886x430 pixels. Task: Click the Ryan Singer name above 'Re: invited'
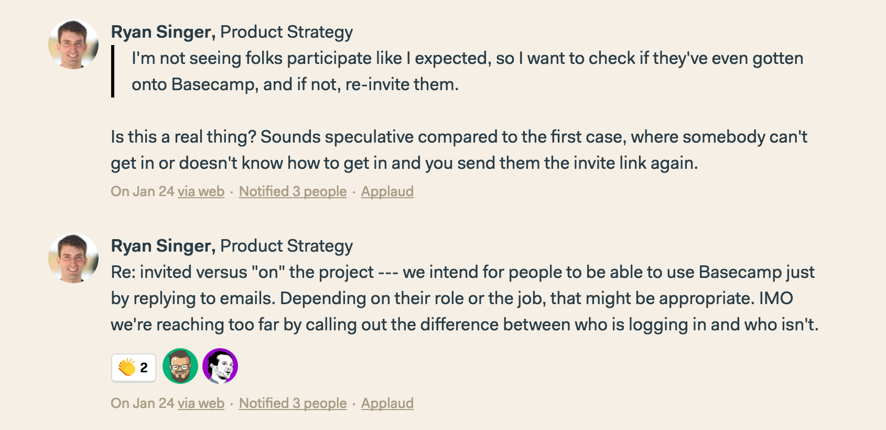coord(163,246)
